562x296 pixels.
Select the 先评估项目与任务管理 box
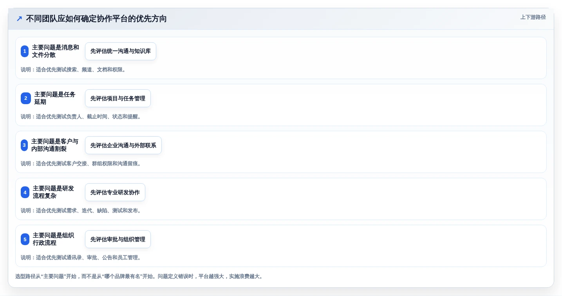[x=118, y=98]
